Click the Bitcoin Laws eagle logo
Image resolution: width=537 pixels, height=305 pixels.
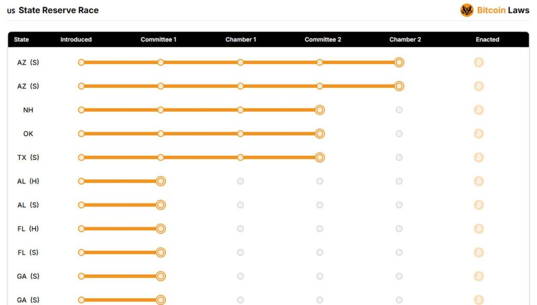(x=467, y=11)
